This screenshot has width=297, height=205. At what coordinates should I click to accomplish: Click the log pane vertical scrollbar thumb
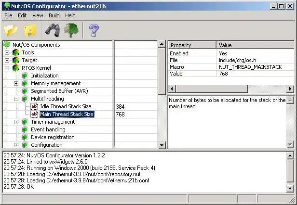290,171
